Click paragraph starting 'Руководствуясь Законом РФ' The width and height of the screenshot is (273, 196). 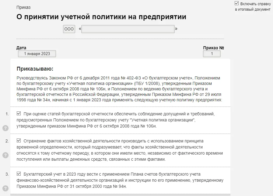click(119, 89)
